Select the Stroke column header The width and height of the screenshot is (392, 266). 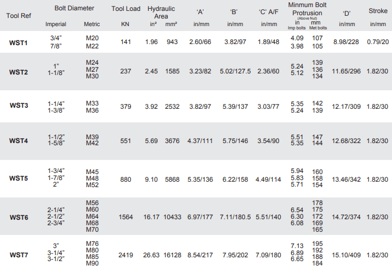click(x=378, y=10)
